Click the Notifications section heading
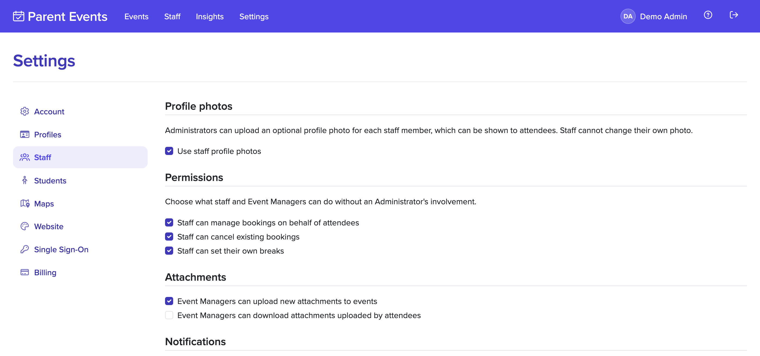The width and height of the screenshot is (760, 356). point(195,342)
